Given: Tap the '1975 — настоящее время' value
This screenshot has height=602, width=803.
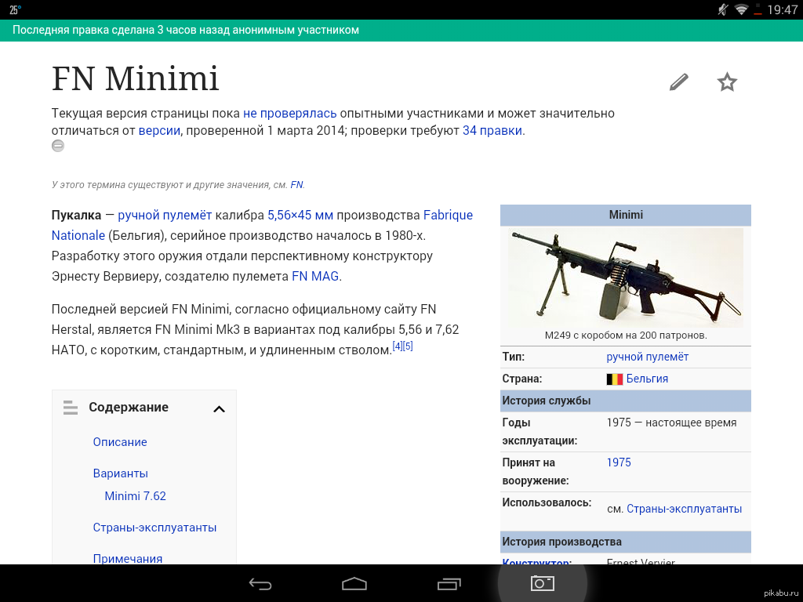Looking at the screenshot, I should coord(671,422).
